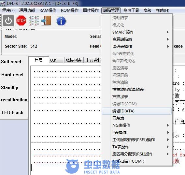Choose 扫描加表 from the menu
The width and height of the screenshot is (185, 175).
[x=136, y=97]
